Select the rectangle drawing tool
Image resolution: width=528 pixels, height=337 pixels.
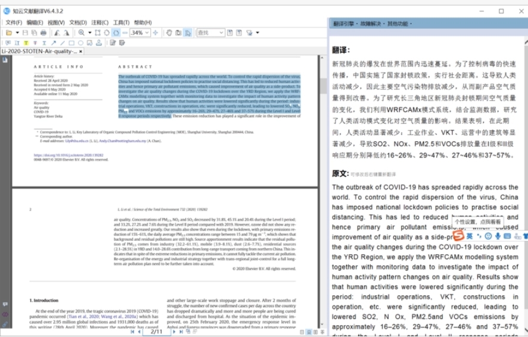pyautogui.click(x=72, y=43)
